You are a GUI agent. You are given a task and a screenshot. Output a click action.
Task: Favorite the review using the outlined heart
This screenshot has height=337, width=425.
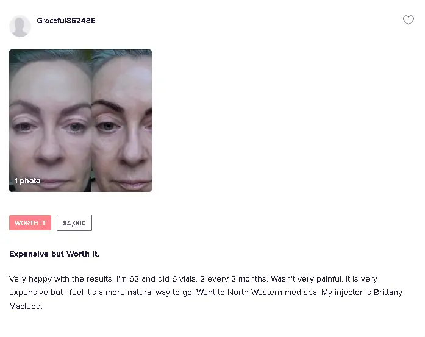coord(408,20)
